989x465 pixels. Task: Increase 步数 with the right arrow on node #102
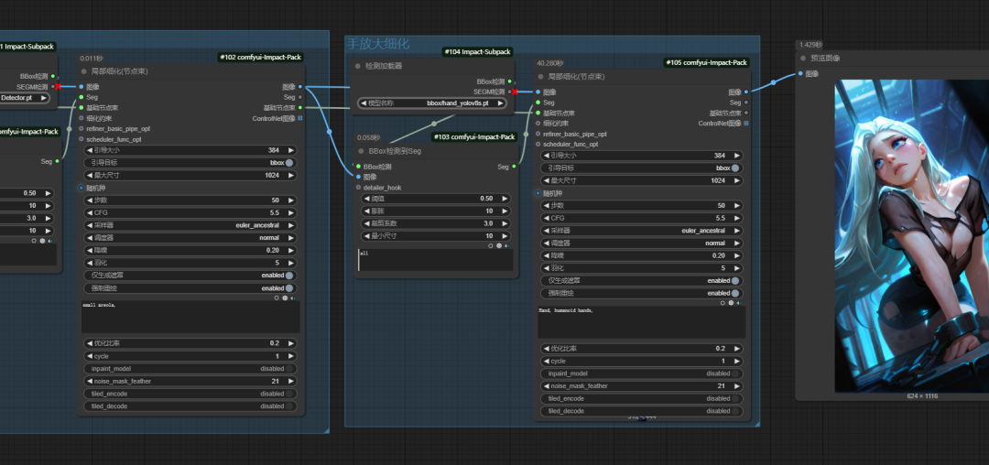tap(291, 200)
